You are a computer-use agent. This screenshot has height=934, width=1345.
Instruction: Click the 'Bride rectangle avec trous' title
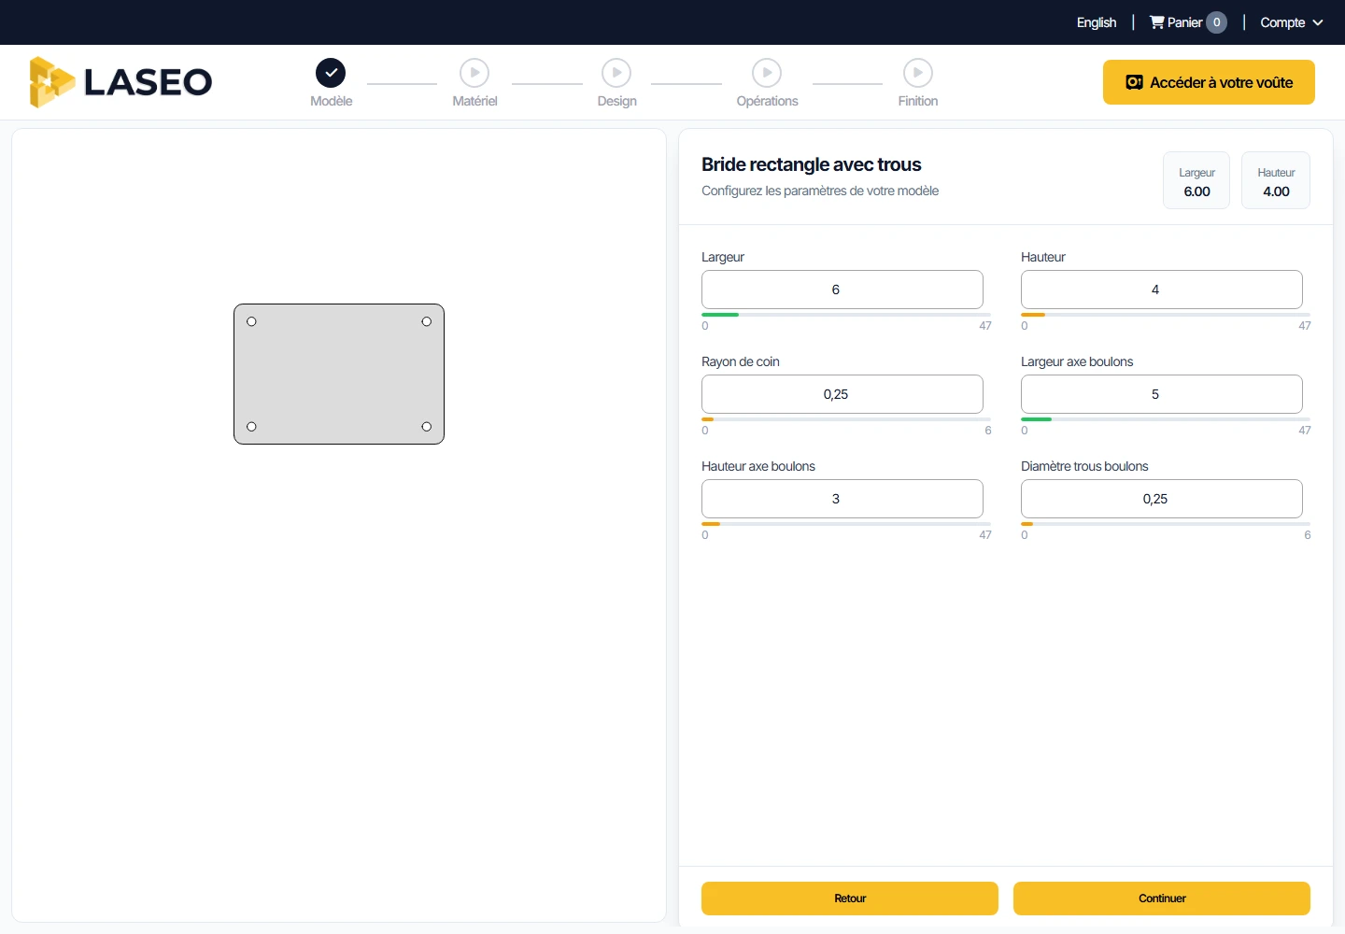coord(812,164)
